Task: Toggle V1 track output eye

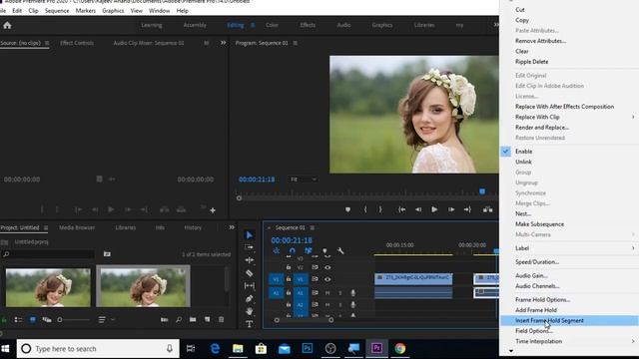Action: point(327,279)
